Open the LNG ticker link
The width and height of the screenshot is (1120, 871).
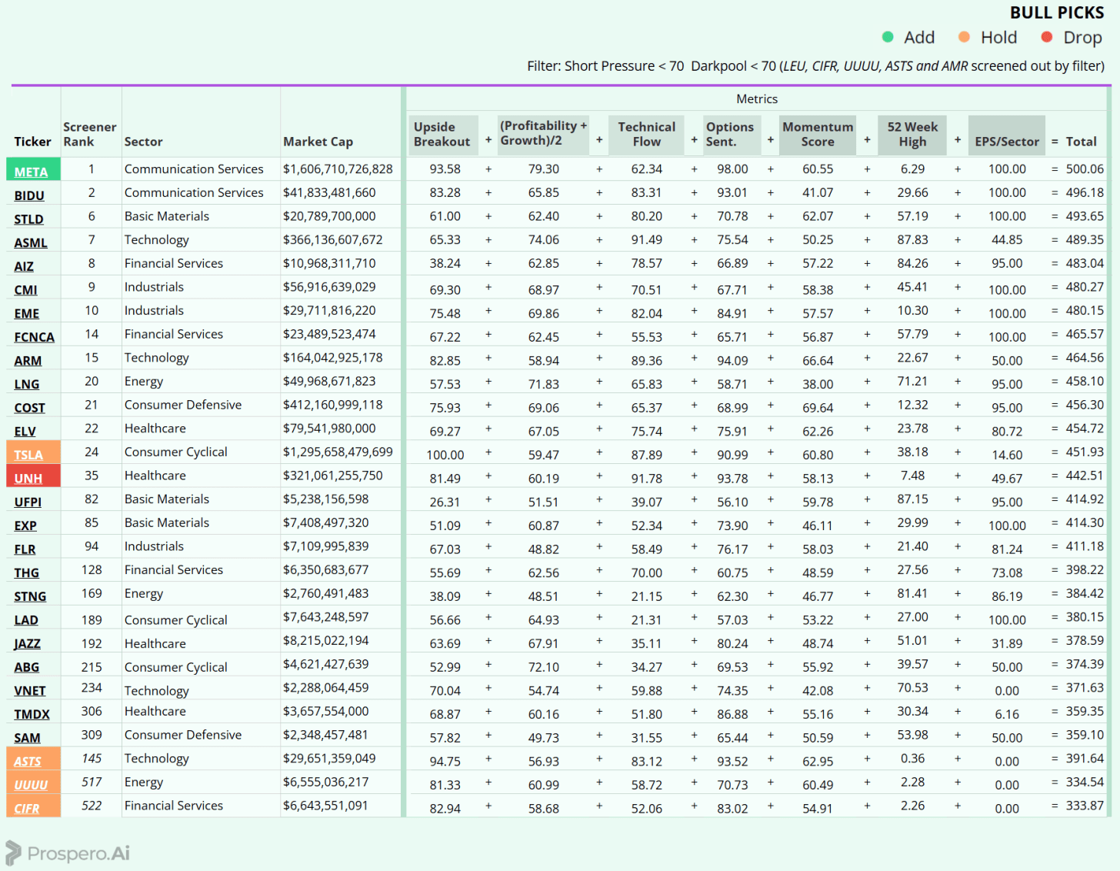[26, 384]
